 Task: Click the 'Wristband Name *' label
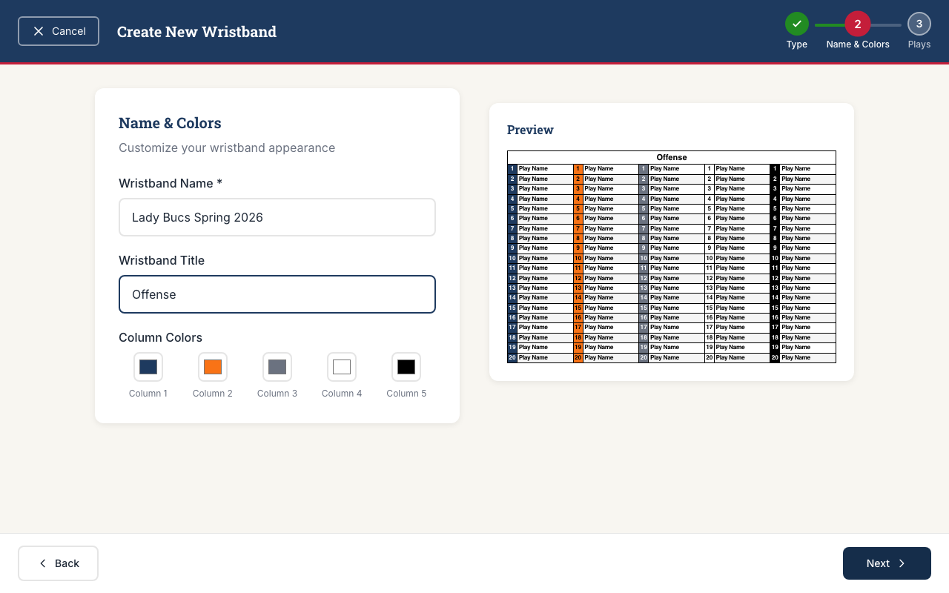171,183
